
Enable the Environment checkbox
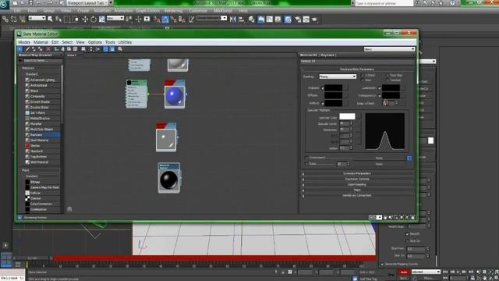pyautogui.click(x=306, y=158)
